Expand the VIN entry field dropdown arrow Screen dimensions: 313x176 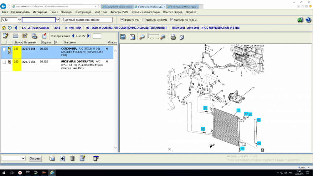point(58,20)
